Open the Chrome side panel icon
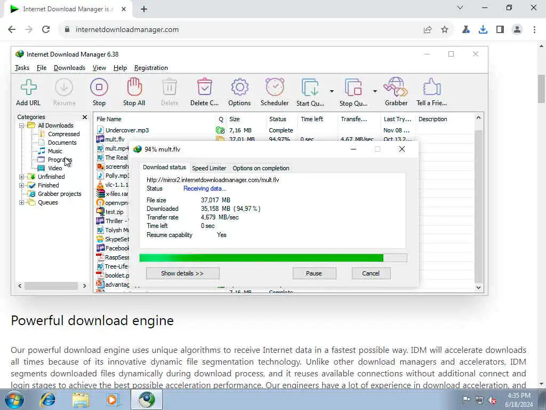 pyautogui.click(x=500, y=30)
